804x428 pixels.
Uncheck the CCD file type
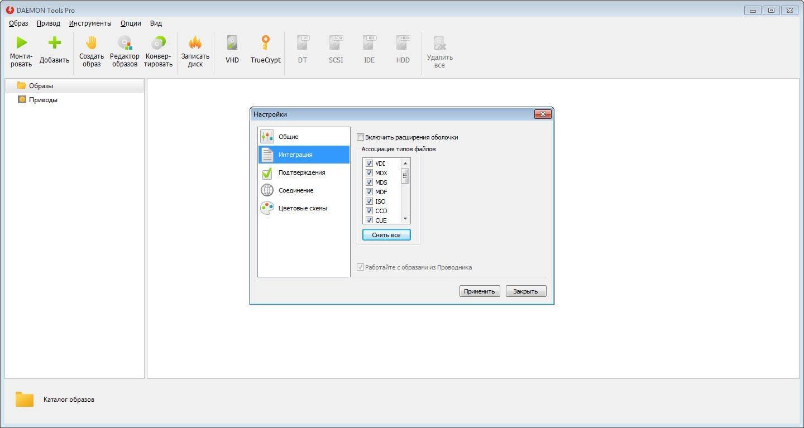point(369,211)
